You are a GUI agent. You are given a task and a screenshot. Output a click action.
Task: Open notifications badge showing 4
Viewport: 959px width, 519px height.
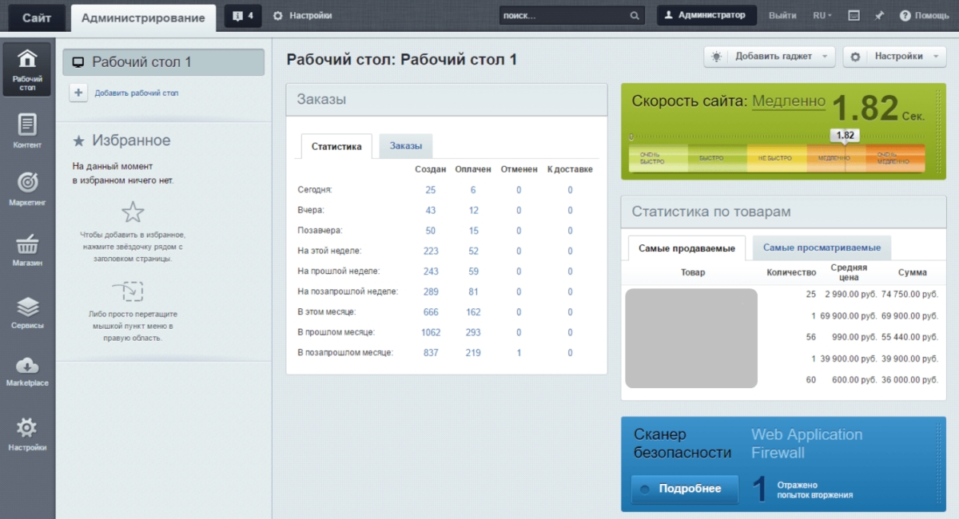click(x=243, y=16)
